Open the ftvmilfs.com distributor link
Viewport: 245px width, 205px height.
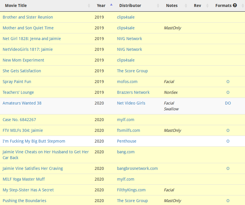128,130
